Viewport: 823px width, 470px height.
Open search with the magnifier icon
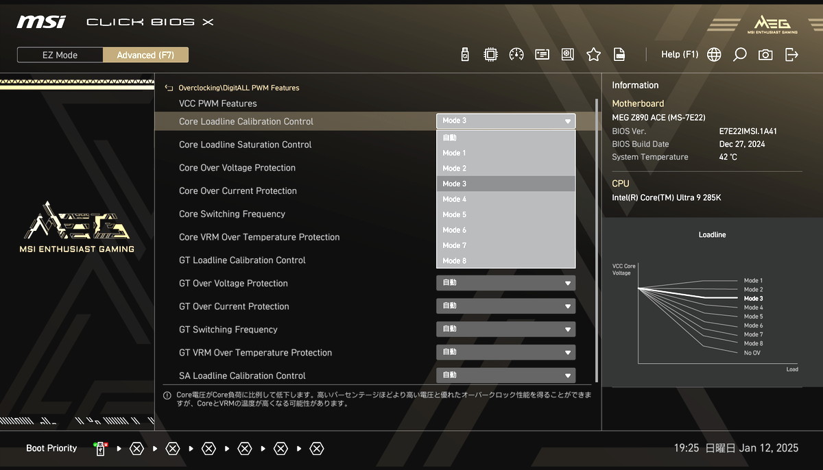(x=740, y=55)
